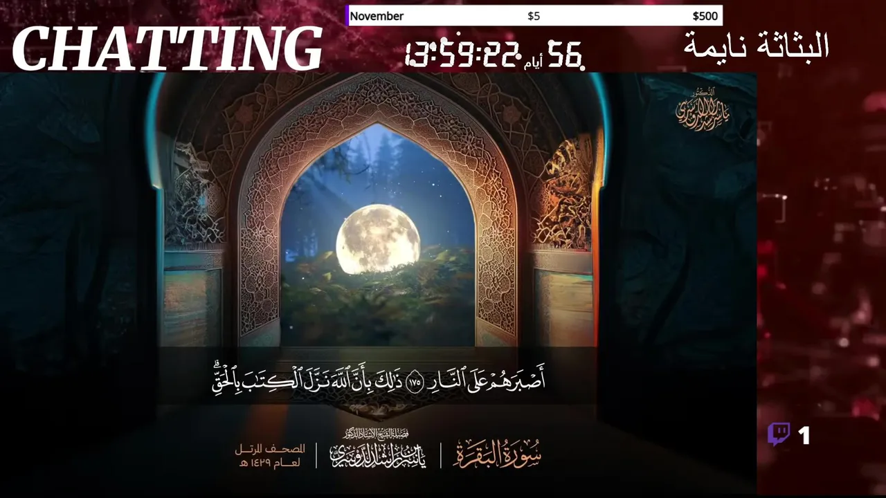Click the "November" goal label
The height and width of the screenshot is (498, 886).
pyautogui.click(x=377, y=16)
